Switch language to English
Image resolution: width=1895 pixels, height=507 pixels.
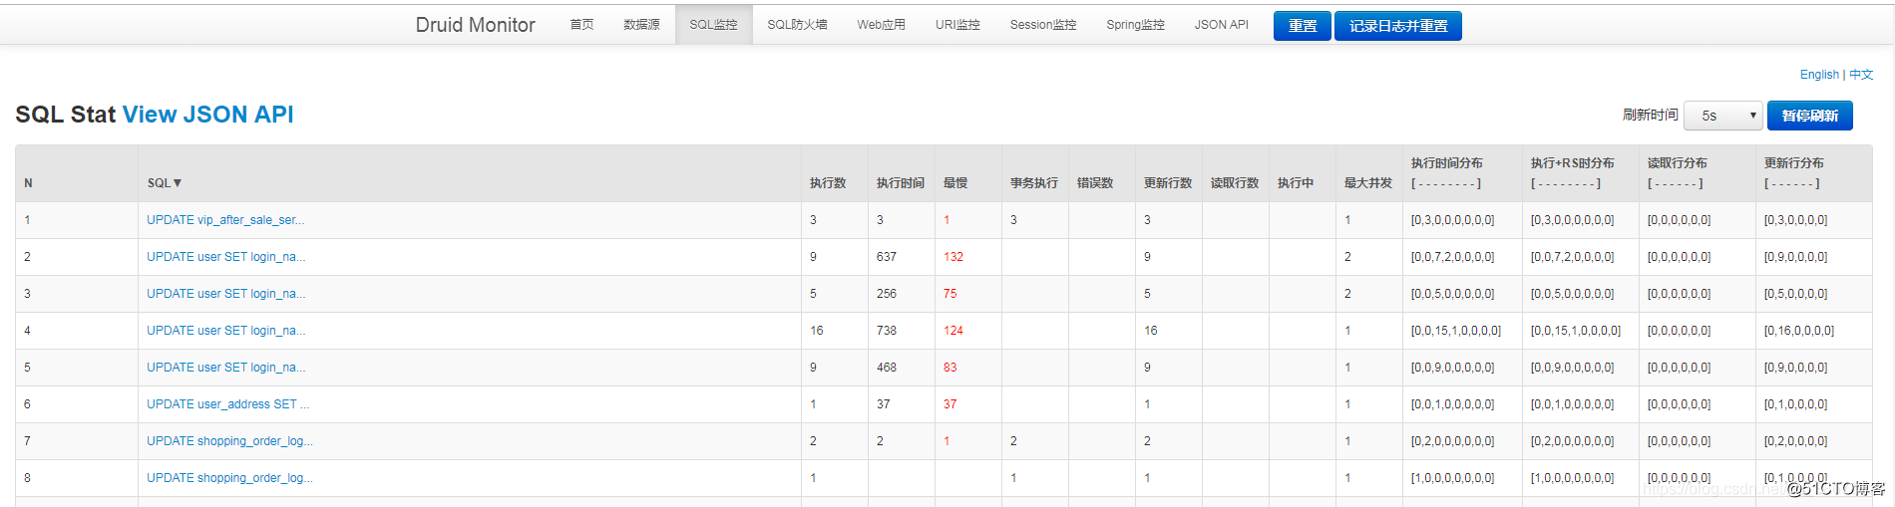[1819, 75]
